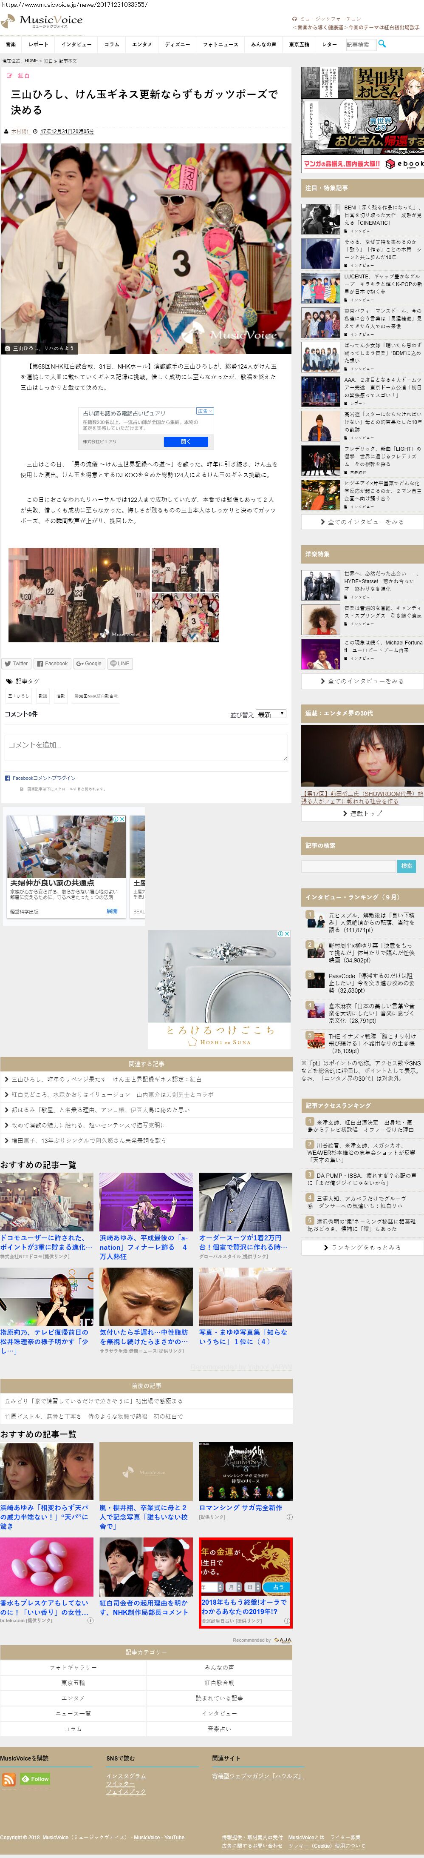Open the インタビュー navigation menu item
Viewport: 424px width, 1858px height.
pyautogui.click(x=76, y=44)
